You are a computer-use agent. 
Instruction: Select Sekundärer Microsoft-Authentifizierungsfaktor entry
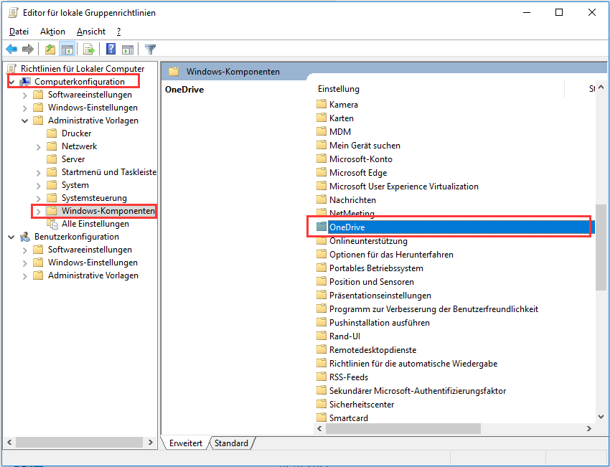click(x=418, y=390)
